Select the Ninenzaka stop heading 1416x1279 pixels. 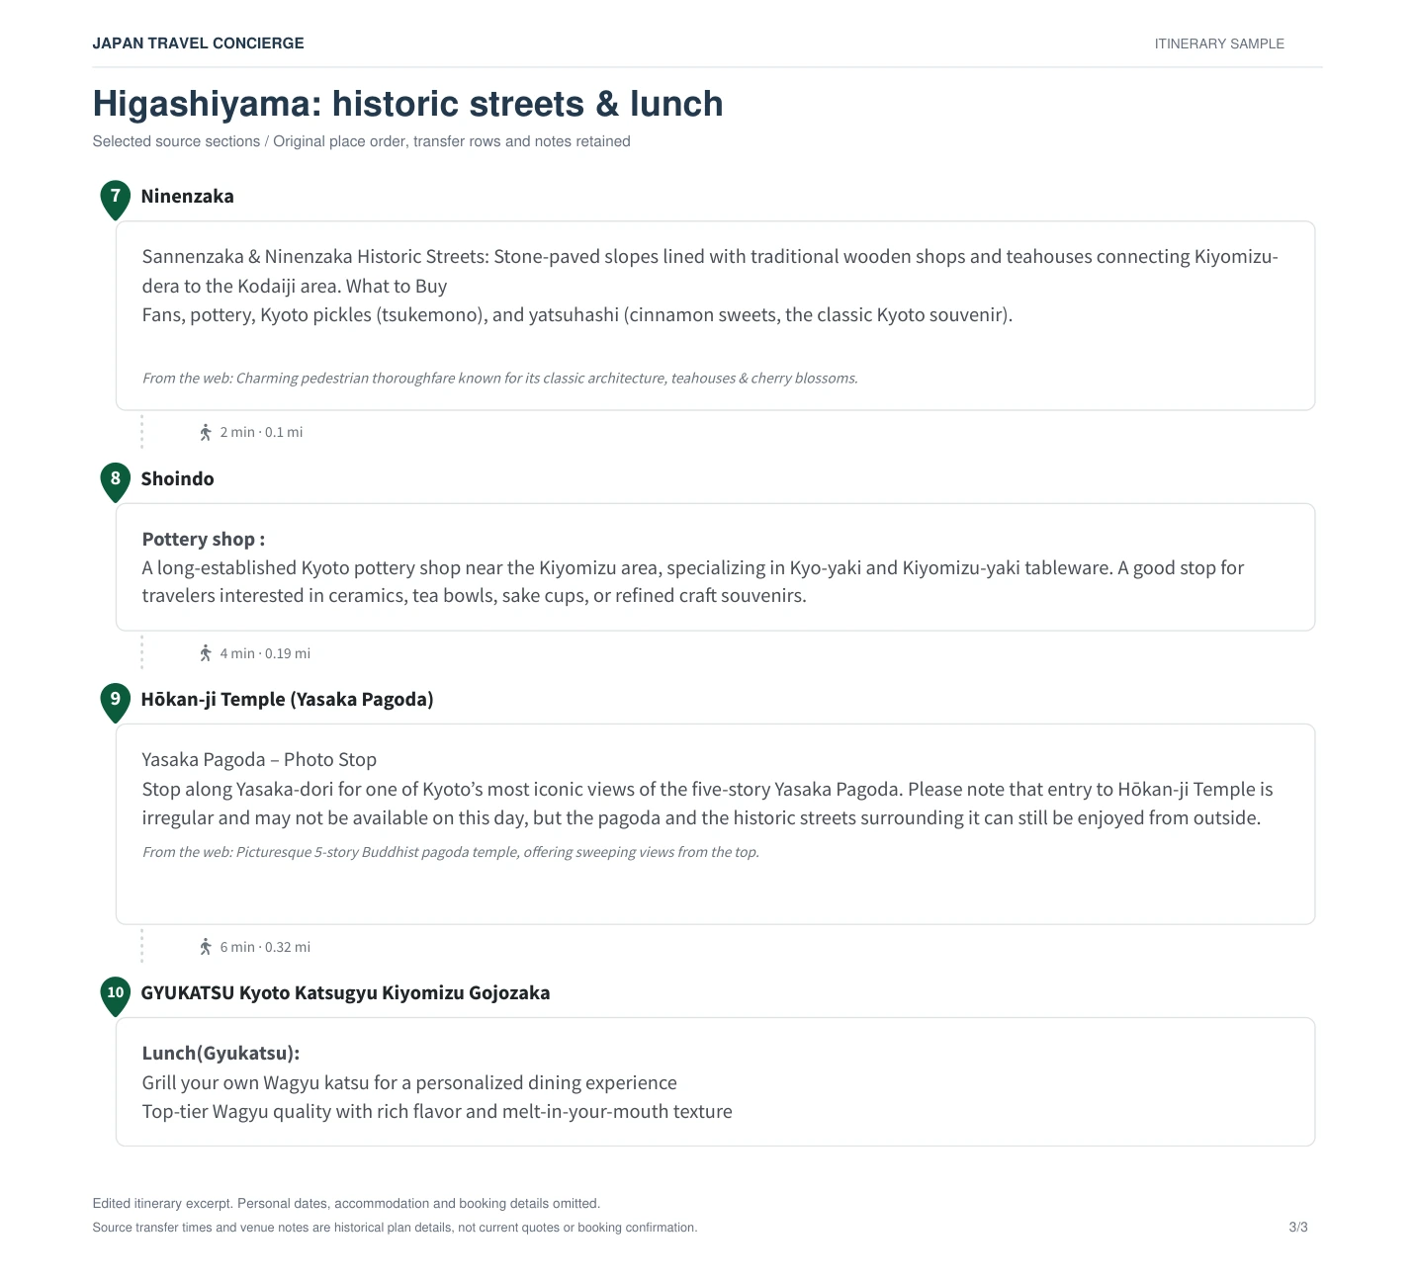click(x=187, y=196)
